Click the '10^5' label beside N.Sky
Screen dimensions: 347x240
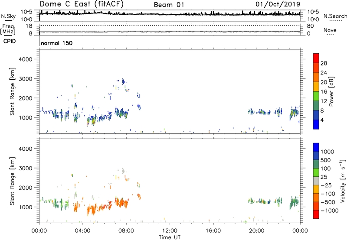point(26,12)
